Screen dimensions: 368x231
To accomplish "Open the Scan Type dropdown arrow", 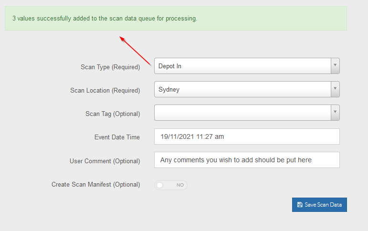I will point(335,66).
